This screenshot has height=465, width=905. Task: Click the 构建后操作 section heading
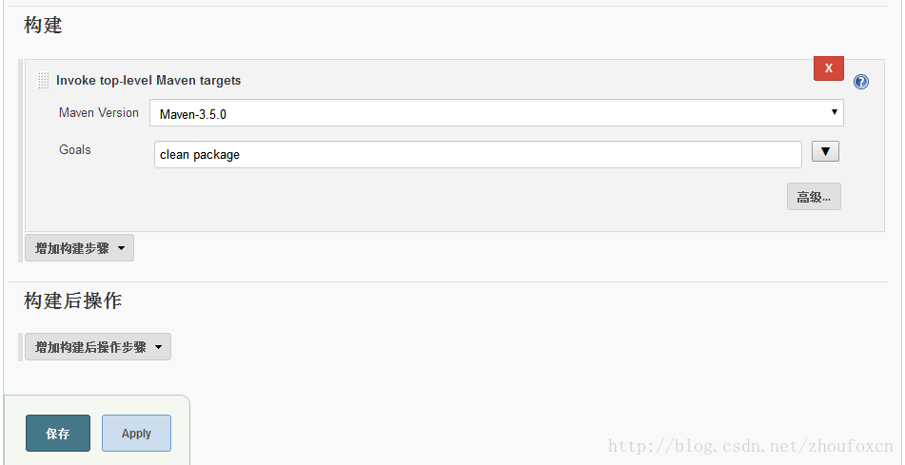[x=73, y=300]
